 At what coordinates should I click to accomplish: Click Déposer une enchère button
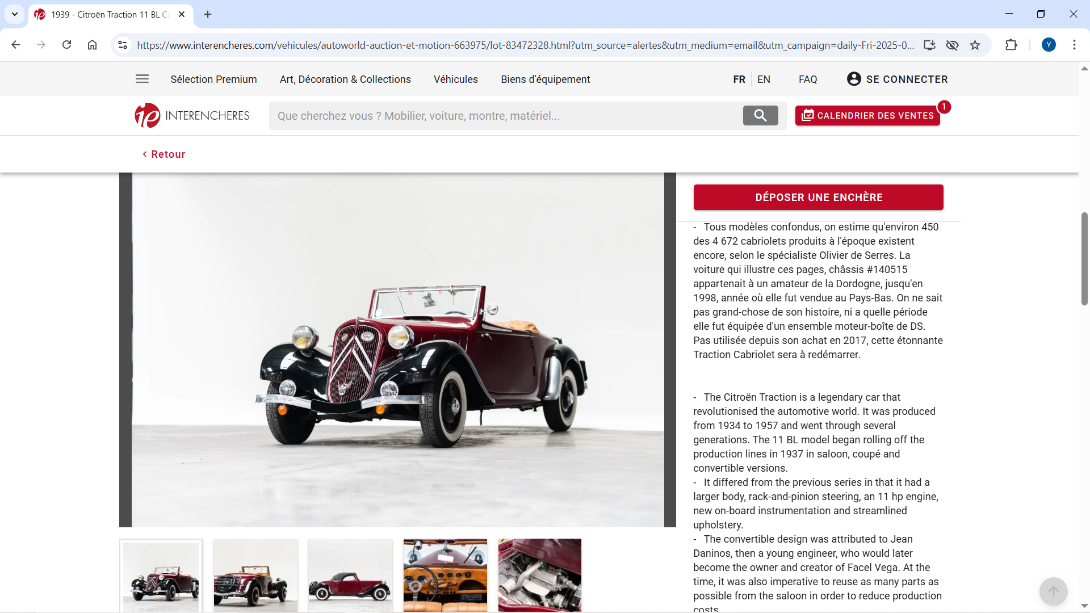(x=818, y=198)
